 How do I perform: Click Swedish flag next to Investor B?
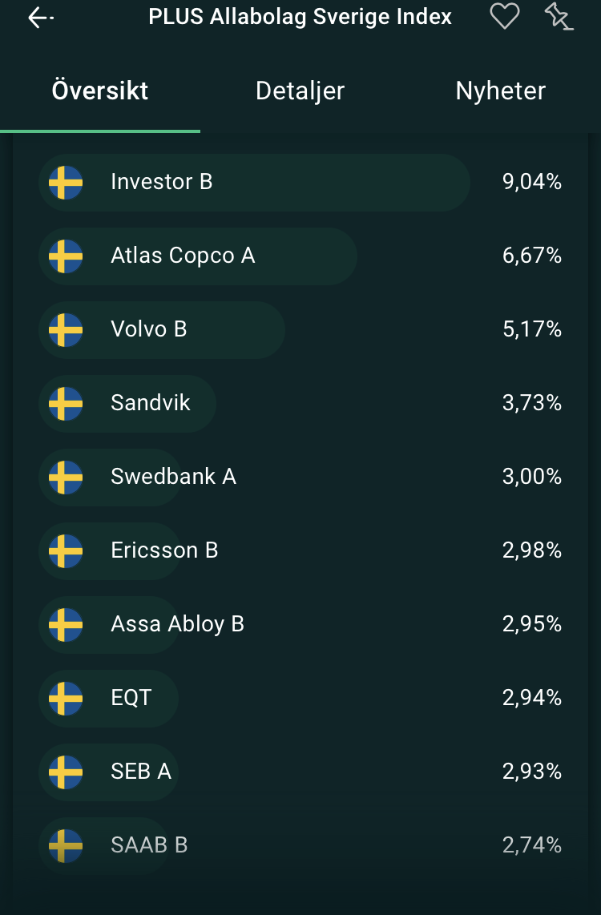(x=66, y=183)
